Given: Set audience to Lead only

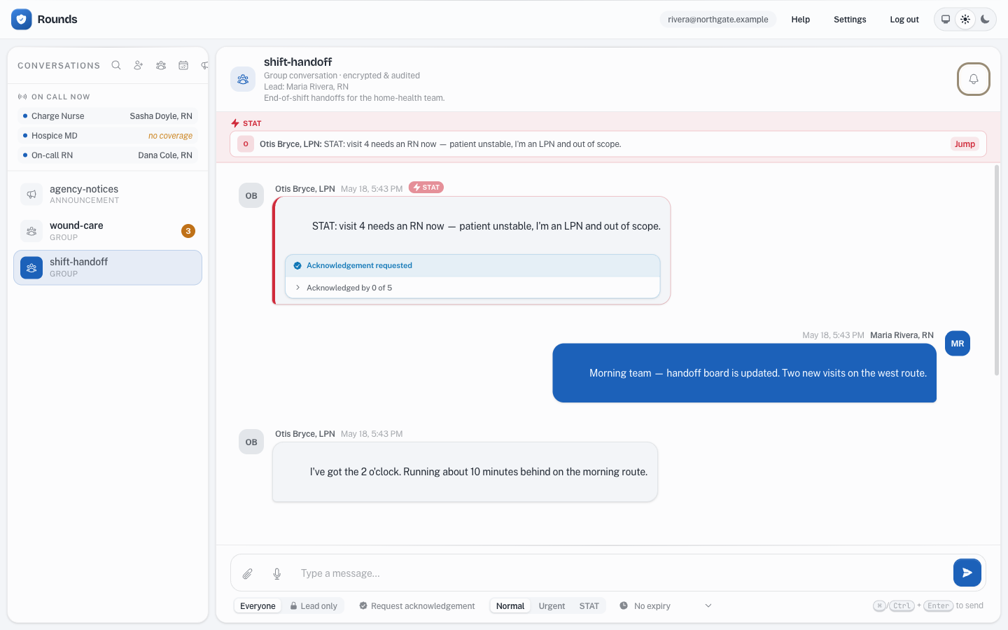Looking at the screenshot, I should 314,606.
